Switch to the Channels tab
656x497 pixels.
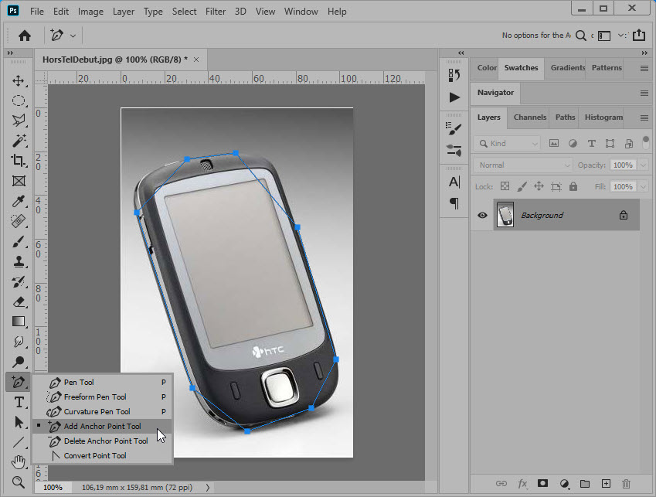coord(529,117)
